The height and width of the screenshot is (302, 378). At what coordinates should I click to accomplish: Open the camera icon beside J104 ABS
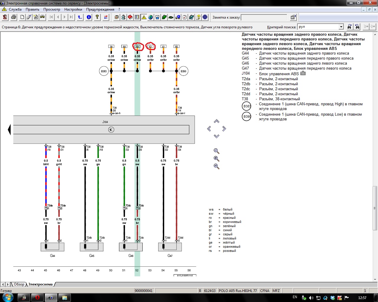point(303,73)
